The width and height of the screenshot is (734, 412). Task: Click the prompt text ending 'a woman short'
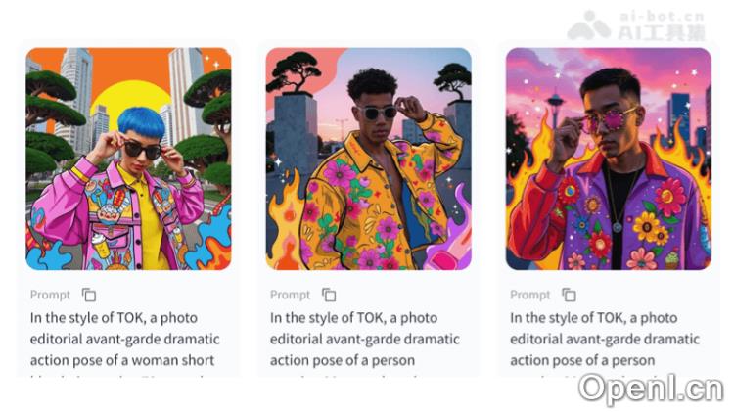122,360
